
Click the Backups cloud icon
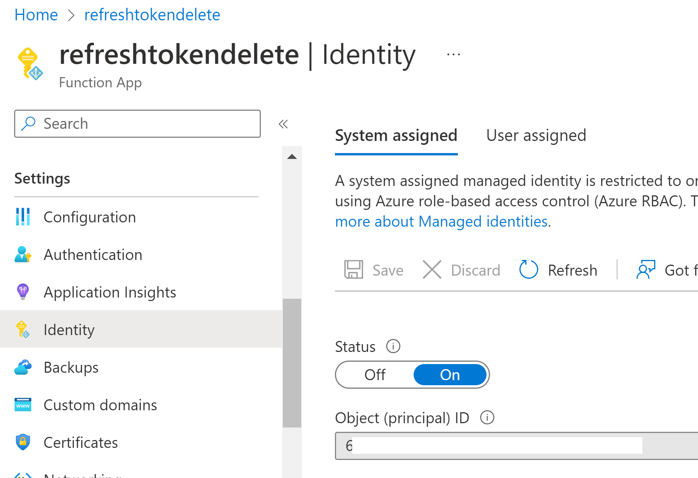[x=23, y=367]
